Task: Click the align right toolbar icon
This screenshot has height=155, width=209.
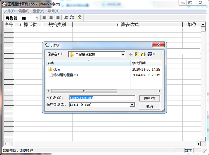Action: click(x=57, y=17)
